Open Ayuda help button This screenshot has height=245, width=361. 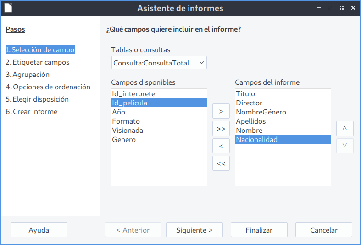[39, 230]
